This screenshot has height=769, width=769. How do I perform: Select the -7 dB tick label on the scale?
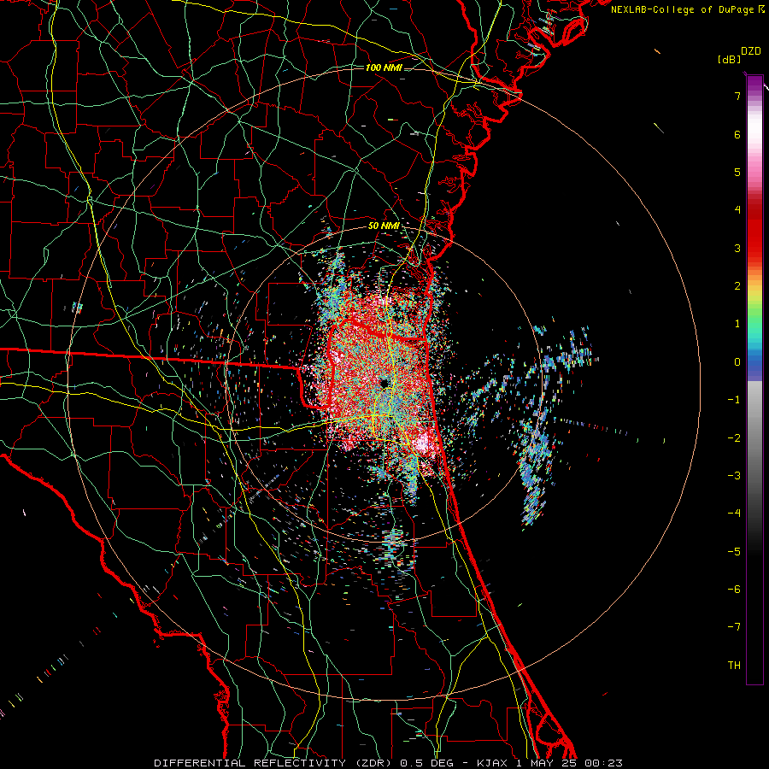(x=734, y=627)
